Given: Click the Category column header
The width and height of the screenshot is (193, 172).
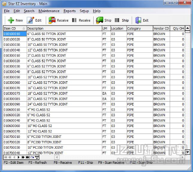Looking at the screenshot, I should (x=139, y=29).
